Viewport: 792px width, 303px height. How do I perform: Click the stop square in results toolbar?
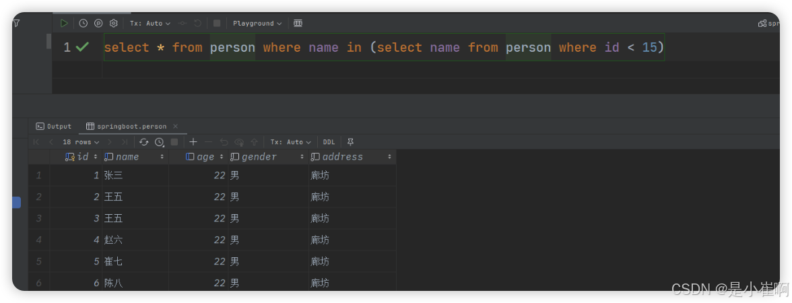(174, 142)
